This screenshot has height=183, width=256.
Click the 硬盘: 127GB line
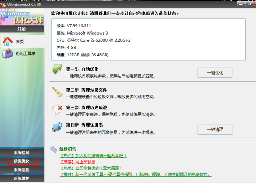(83, 55)
